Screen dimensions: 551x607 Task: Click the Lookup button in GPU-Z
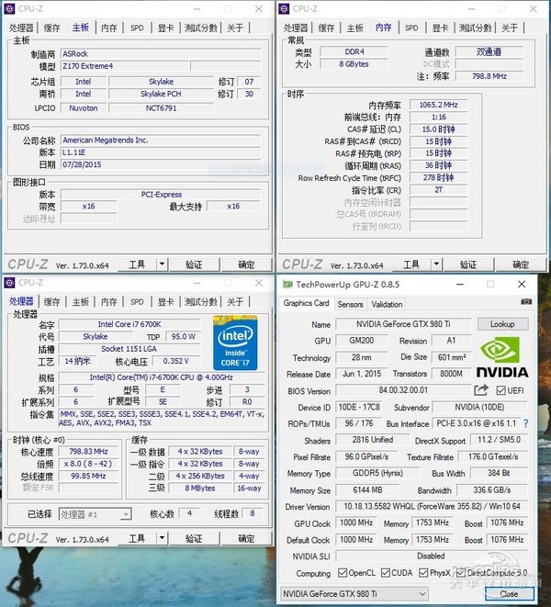tap(502, 323)
